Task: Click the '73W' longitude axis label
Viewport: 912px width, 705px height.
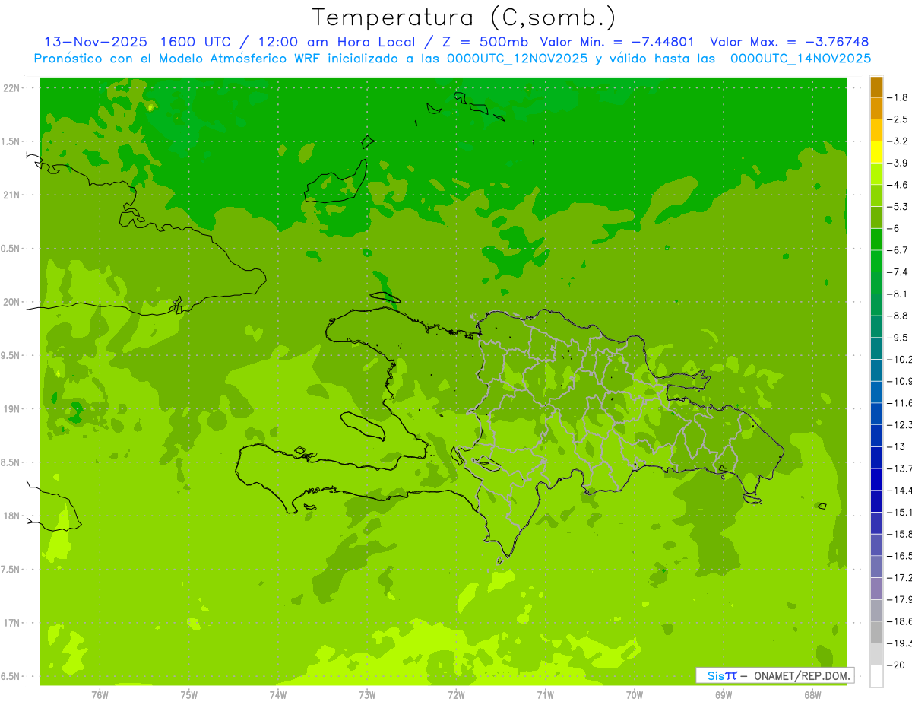Action: click(x=367, y=694)
